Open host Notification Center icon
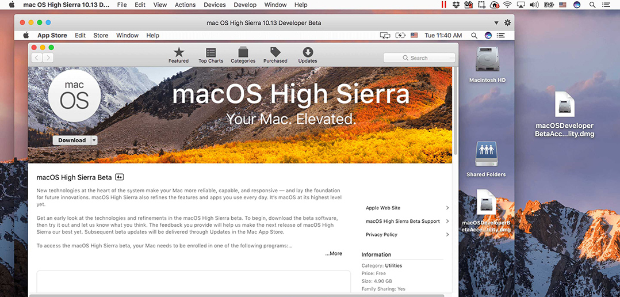Screen dimensions: 620x297 605,5
